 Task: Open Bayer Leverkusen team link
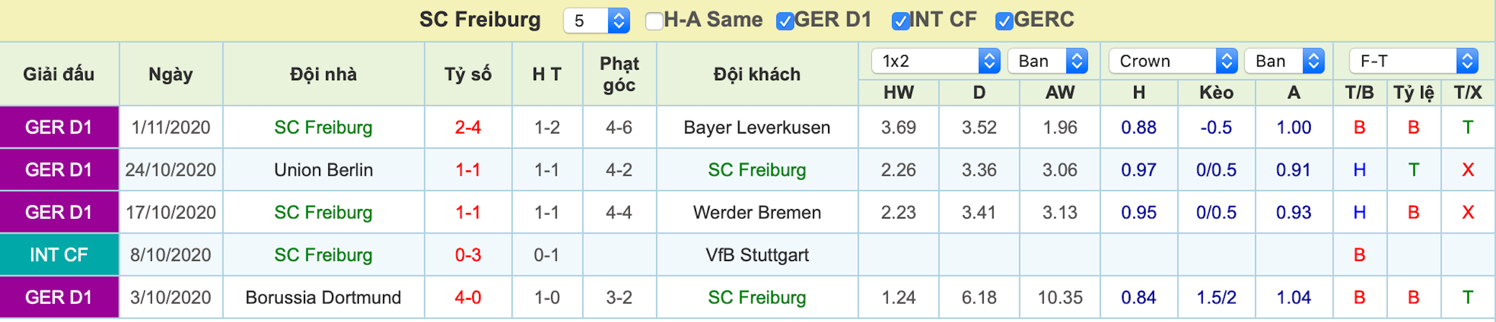(757, 128)
